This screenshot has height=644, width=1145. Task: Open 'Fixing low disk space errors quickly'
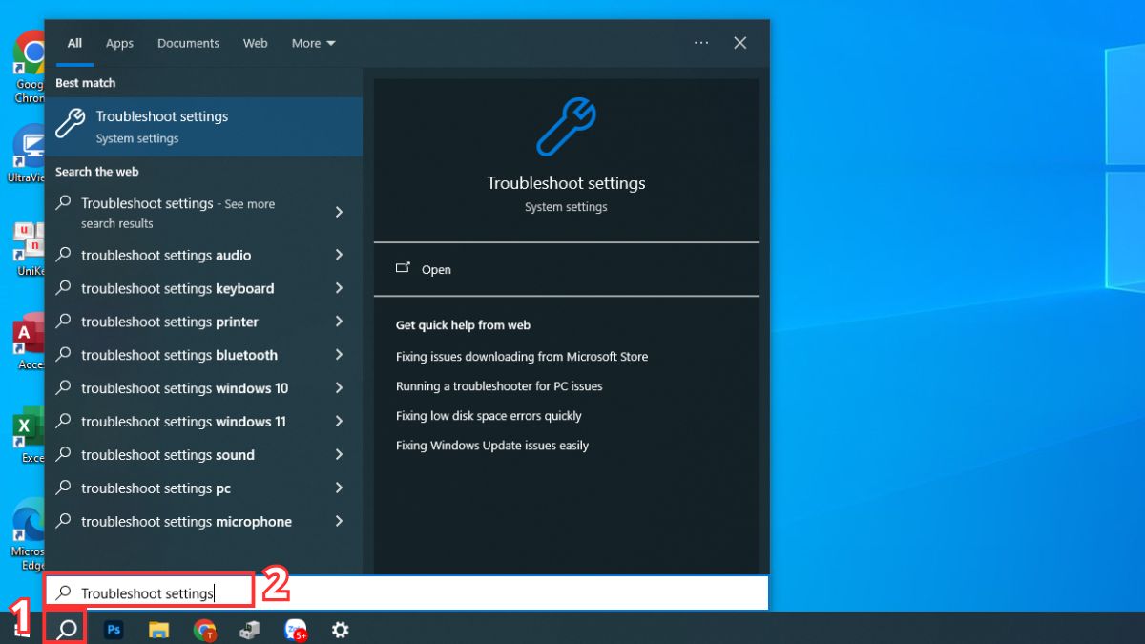[x=489, y=416]
